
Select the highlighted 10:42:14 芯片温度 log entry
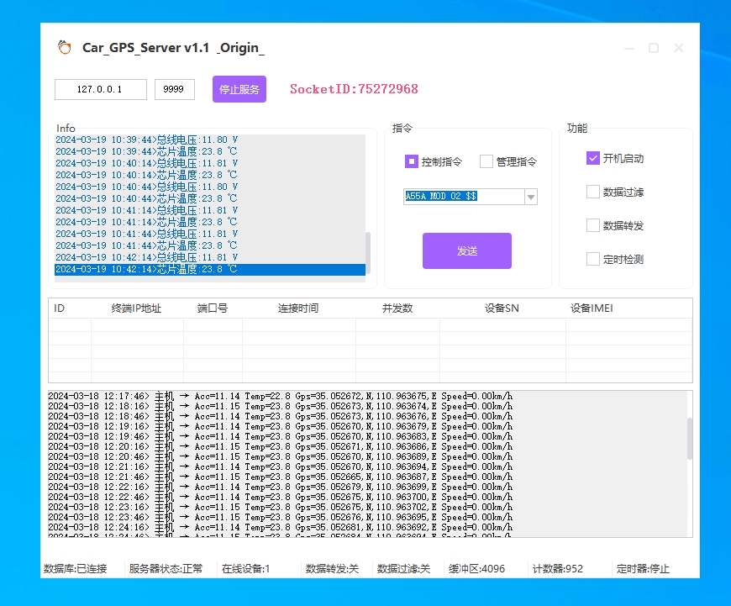210,270
